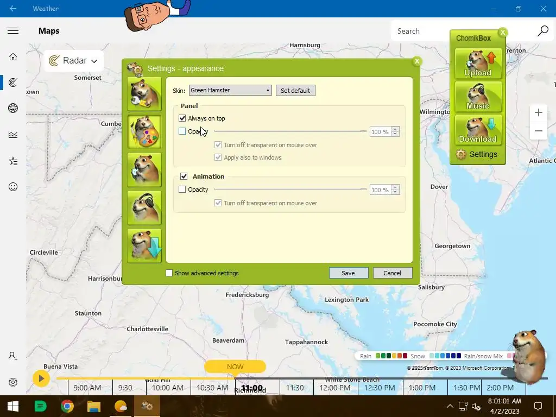Select the Maps radar sidebar icon
556x417 pixels.
[13, 83]
